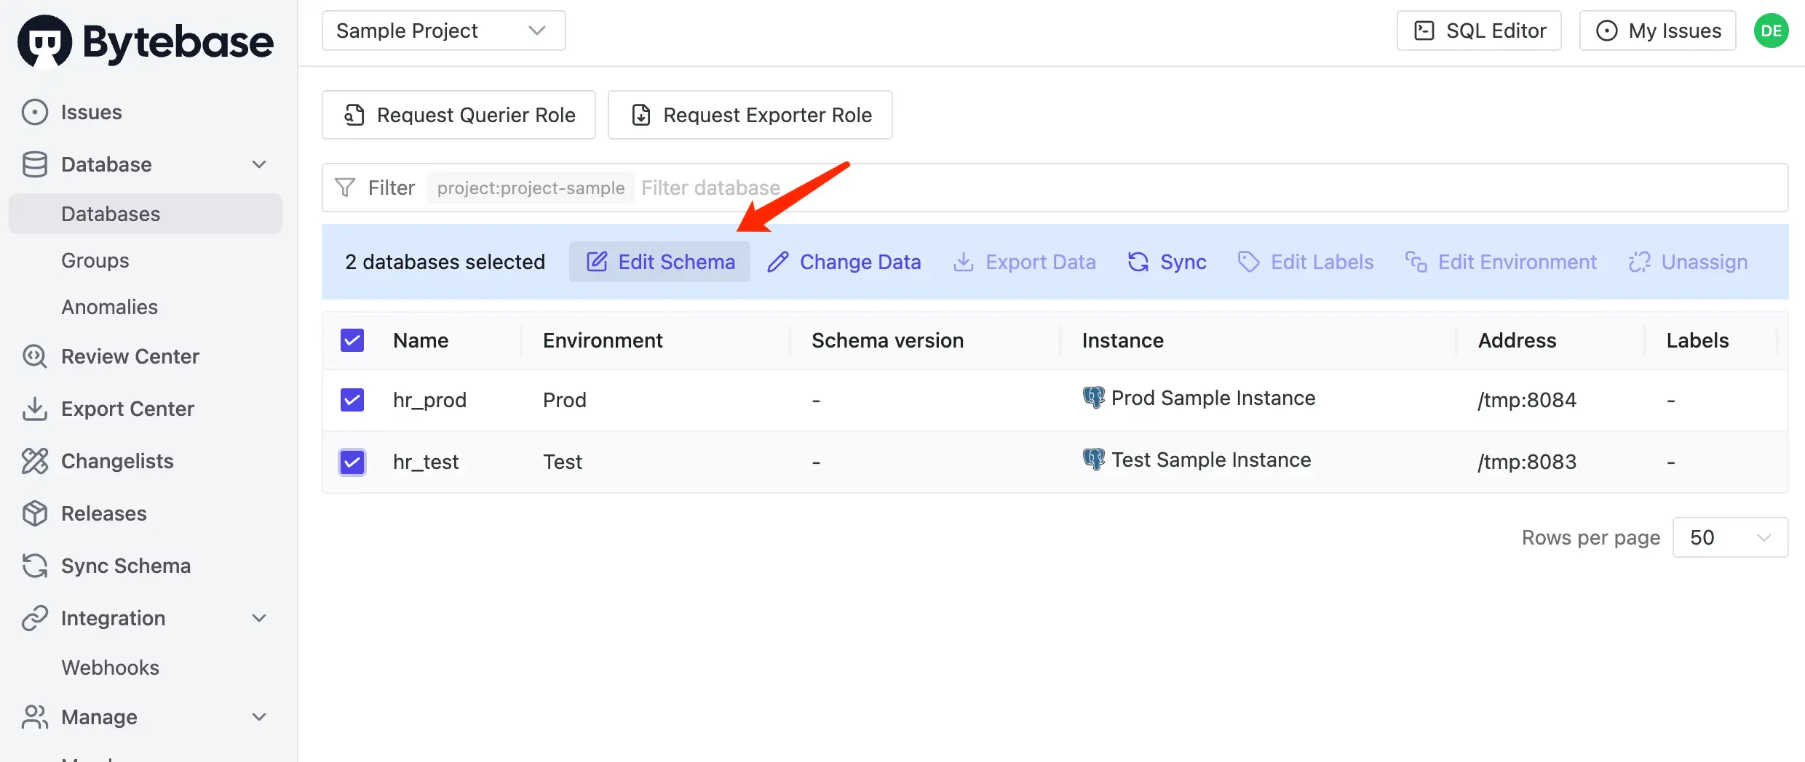Open Webhooks in sidebar
The width and height of the screenshot is (1805, 762).
tap(111, 667)
